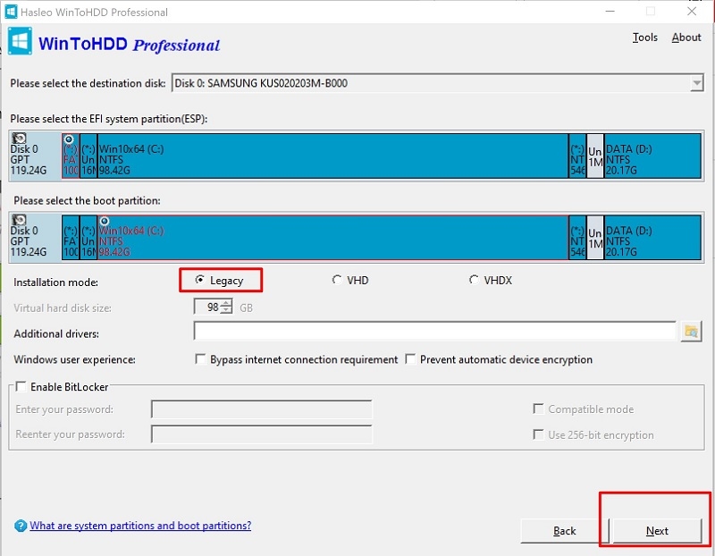This screenshot has width=715, height=556.
Task: Select FAT 100M partition as ESP
Action: tap(71, 156)
